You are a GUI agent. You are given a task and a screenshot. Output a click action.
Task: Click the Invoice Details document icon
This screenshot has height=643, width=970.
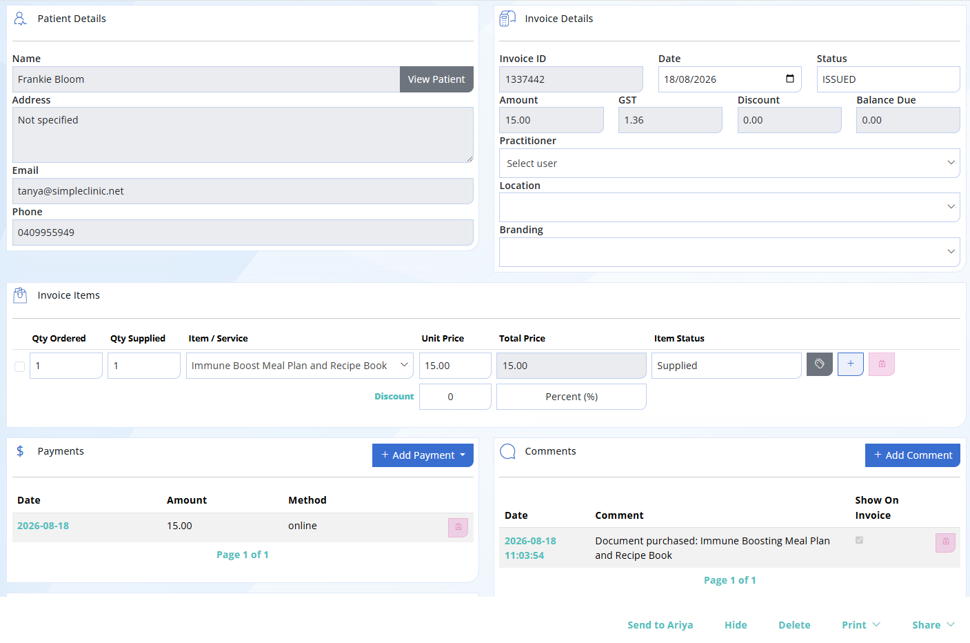tap(507, 19)
